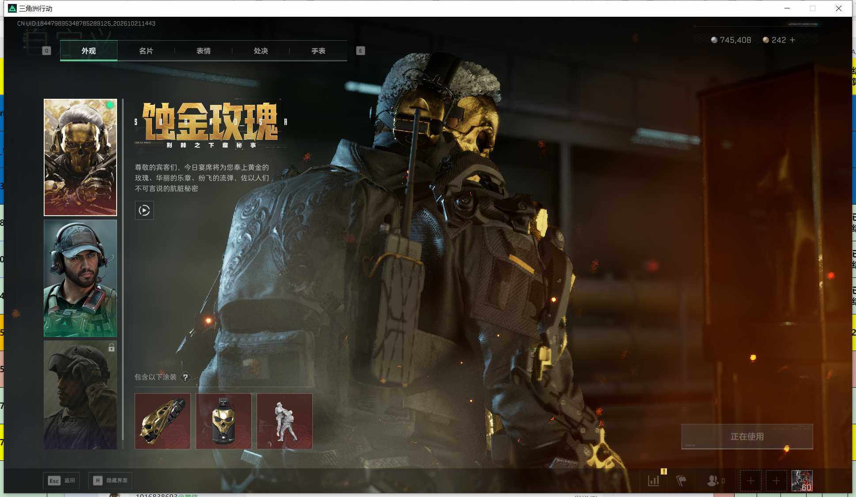
Task: Click the lock icon on third skin
Action: [111, 348]
